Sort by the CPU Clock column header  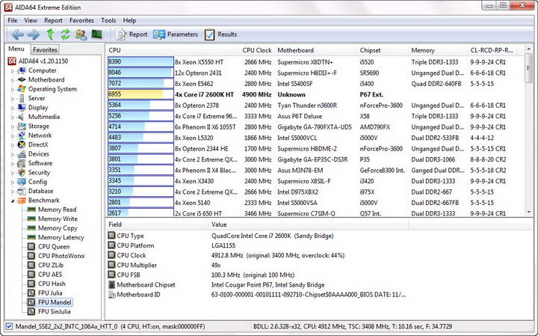[256, 50]
